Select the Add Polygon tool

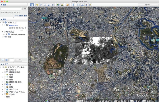41,5
